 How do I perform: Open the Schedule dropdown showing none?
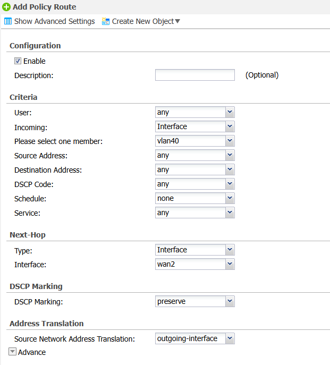tap(195, 198)
